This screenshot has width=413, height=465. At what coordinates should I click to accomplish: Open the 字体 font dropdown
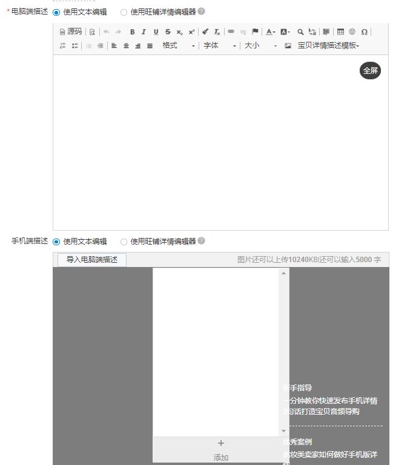click(220, 45)
